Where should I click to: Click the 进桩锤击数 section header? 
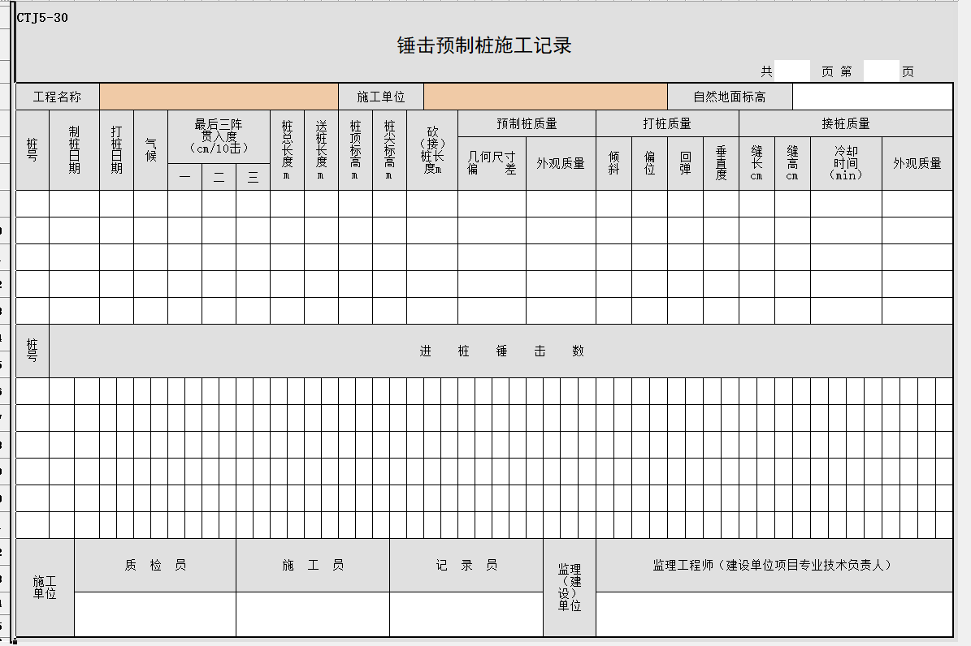(x=501, y=351)
